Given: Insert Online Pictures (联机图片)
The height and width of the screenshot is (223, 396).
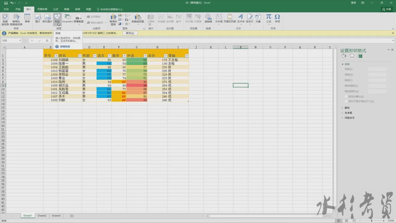Looking at the screenshot, I should coord(47,19).
